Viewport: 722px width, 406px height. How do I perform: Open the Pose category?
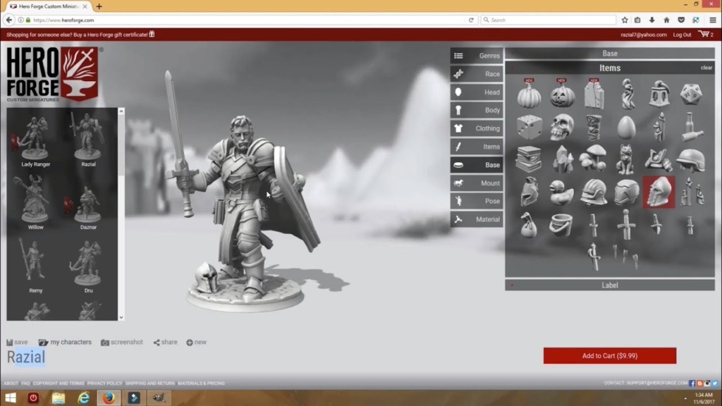click(477, 201)
